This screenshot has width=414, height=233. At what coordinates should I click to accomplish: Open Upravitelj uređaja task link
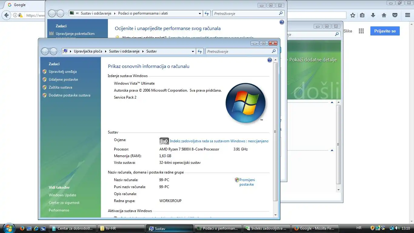62,72
